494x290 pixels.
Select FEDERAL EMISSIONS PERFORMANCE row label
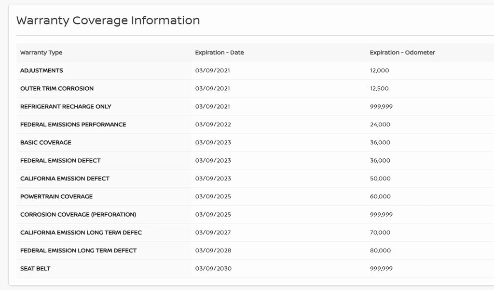click(x=73, y=124)
